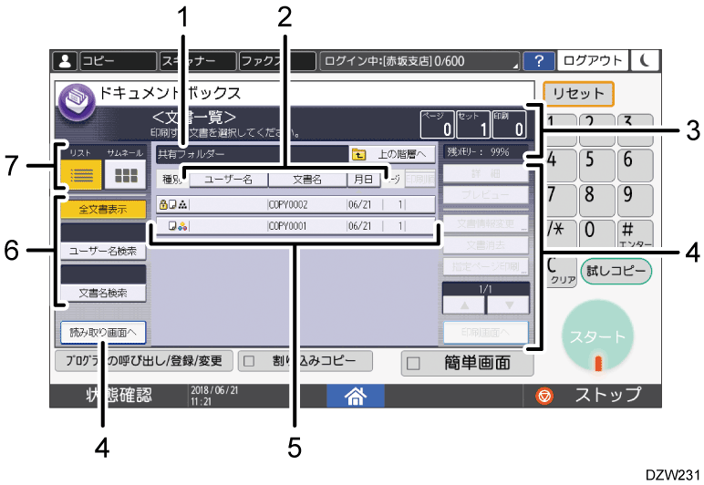This screenshot has width=704, height=485.
Task: Select 全文書表示 filter
Action: (101, 209)
